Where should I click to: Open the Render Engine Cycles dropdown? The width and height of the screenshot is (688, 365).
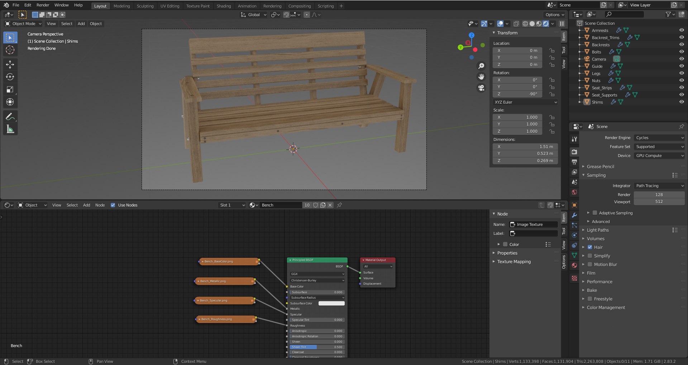(659, 138)
